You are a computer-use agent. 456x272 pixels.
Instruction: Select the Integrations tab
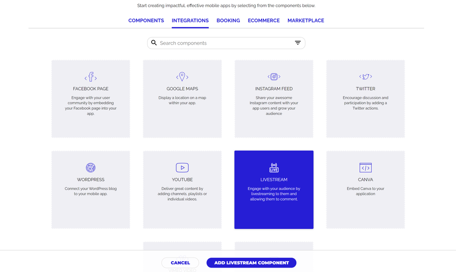190,21
